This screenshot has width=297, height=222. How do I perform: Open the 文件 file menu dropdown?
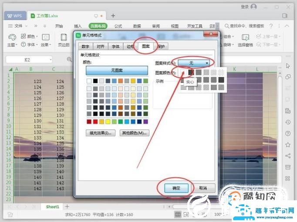18,26
